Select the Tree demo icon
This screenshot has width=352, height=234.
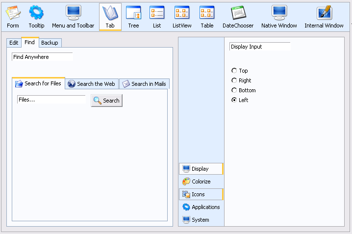[x=133, y=13]
